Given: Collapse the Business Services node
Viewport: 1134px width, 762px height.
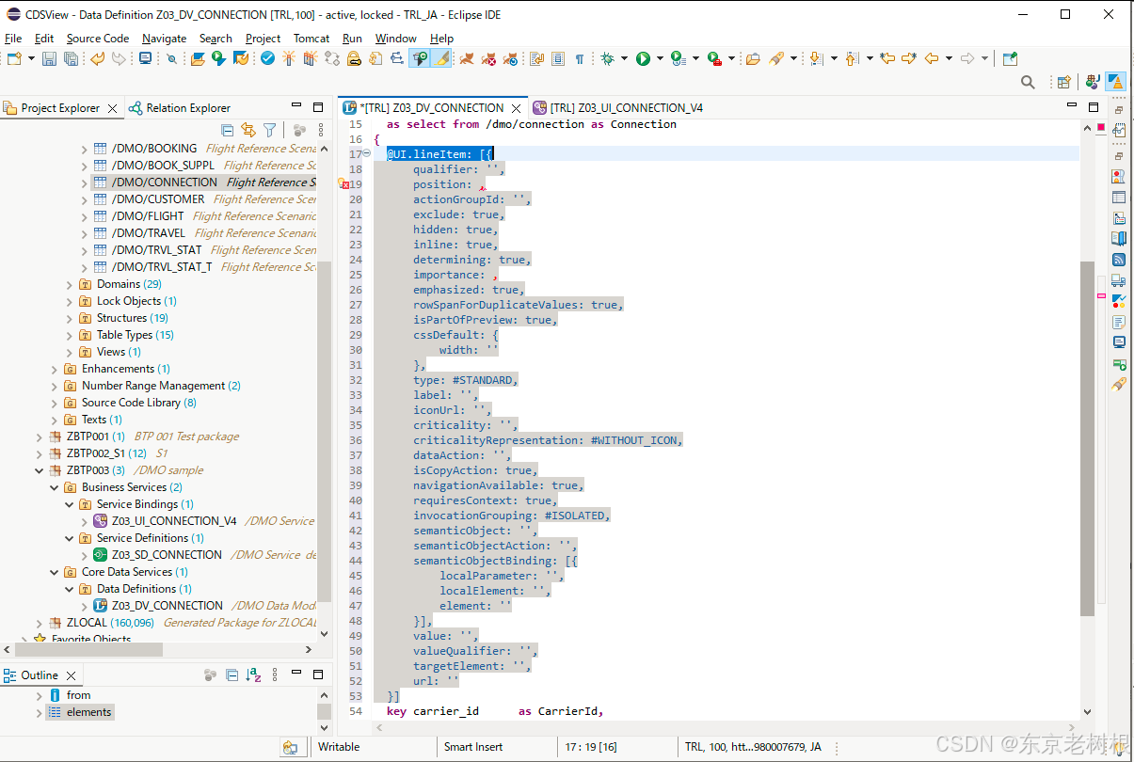Looking at the screenshot, I should pos(55,487).
